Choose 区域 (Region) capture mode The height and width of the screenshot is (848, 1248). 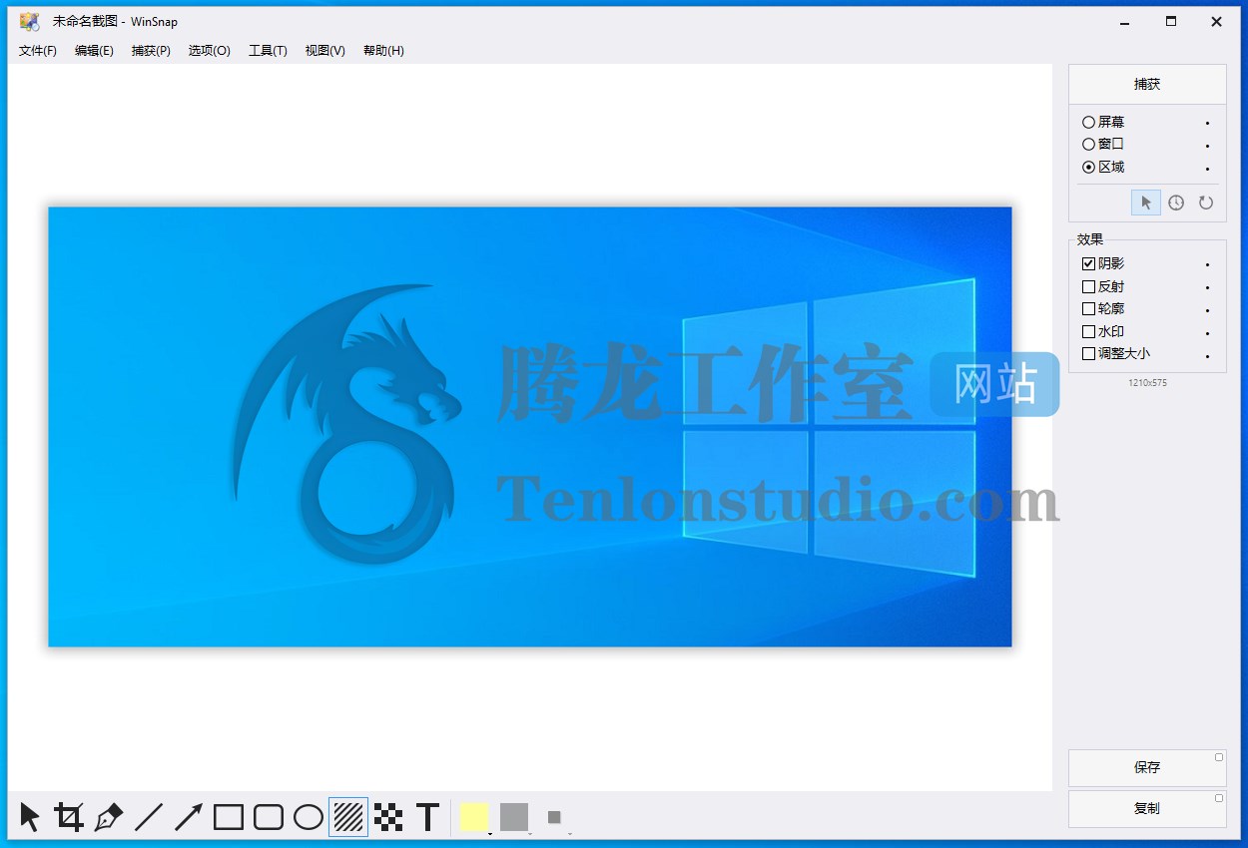[1103, 167]
